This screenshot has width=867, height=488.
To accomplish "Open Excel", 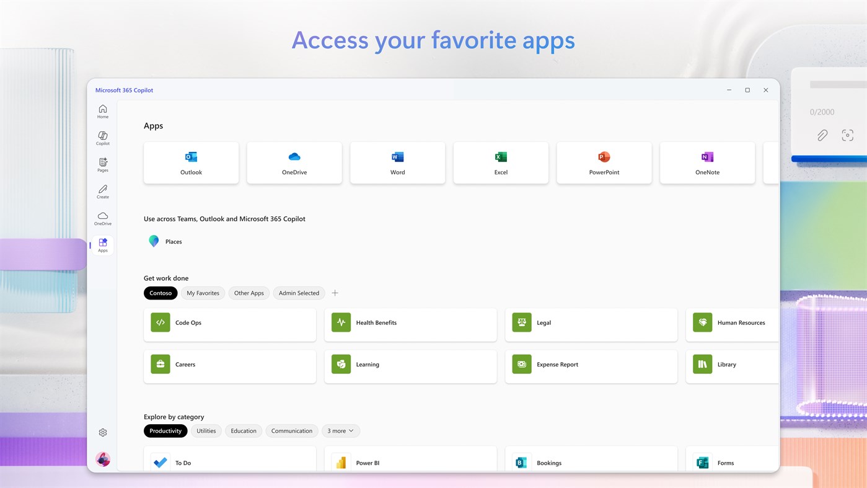I will pyautogui.click(x=500, y=162).
